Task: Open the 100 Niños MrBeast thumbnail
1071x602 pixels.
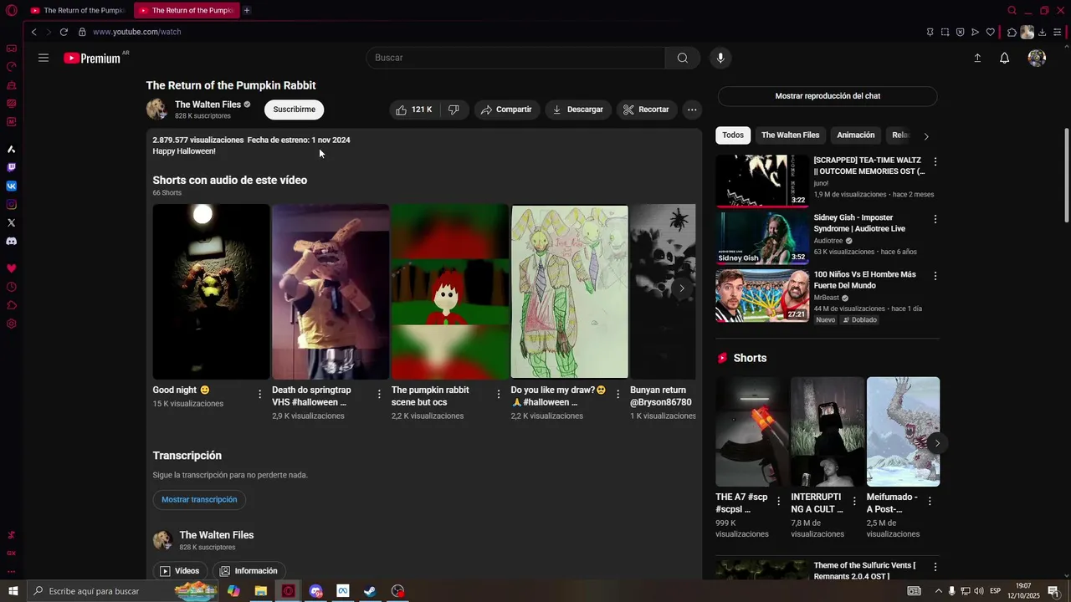Action: pos(762,295)
